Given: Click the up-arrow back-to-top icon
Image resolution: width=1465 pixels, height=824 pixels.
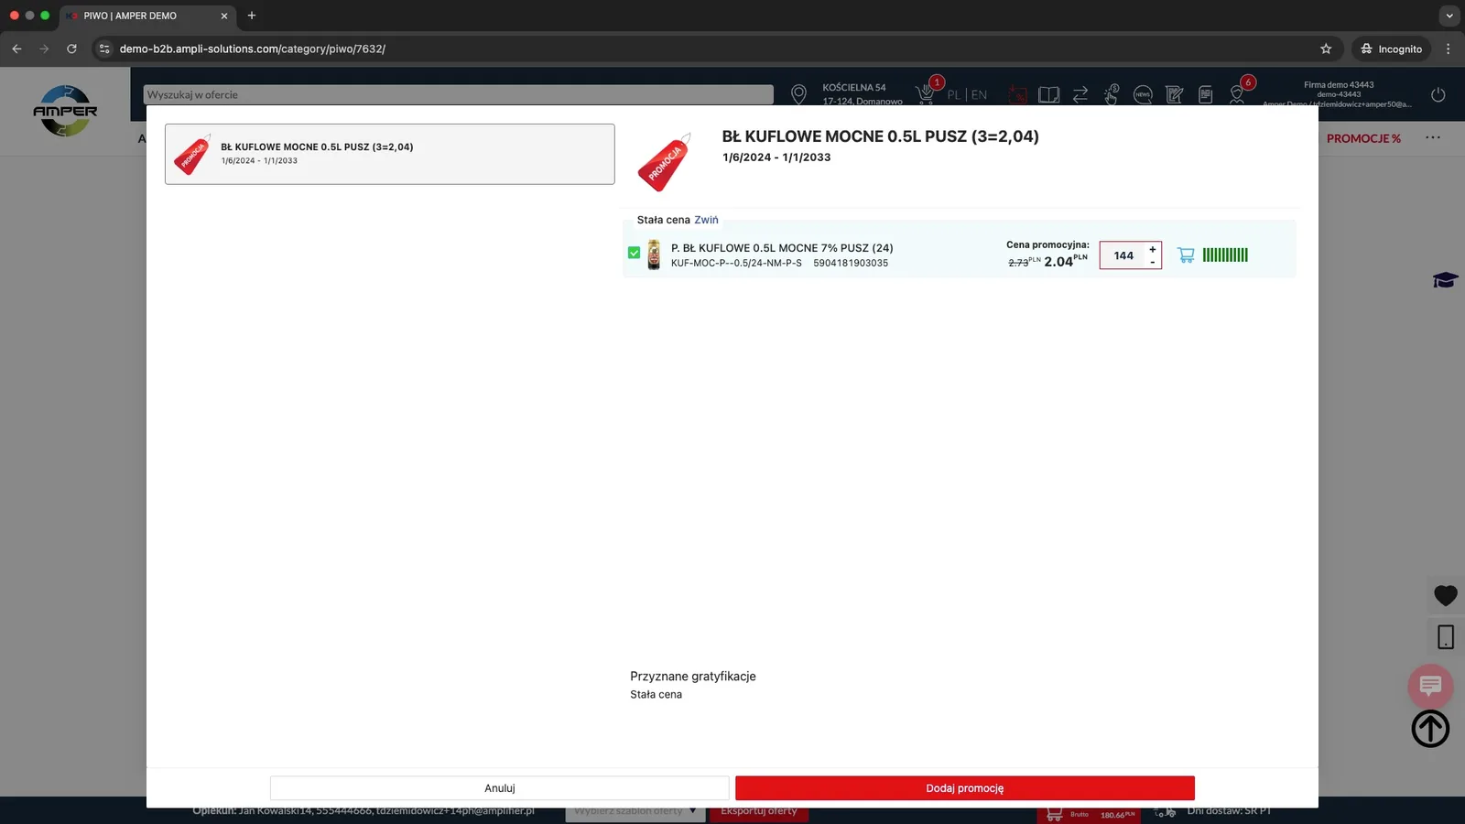Looking at the screenshot, I should (1430, 729).
